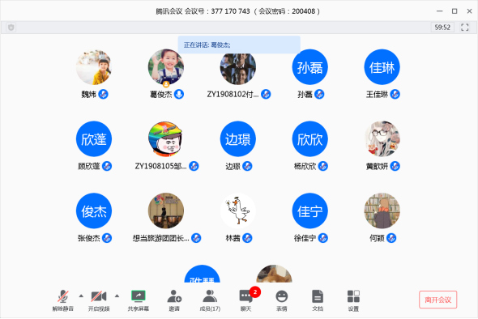Expand audio options arrow beside microphone
The height and width of the screenshot is (319, 478).
coord(81,296)
